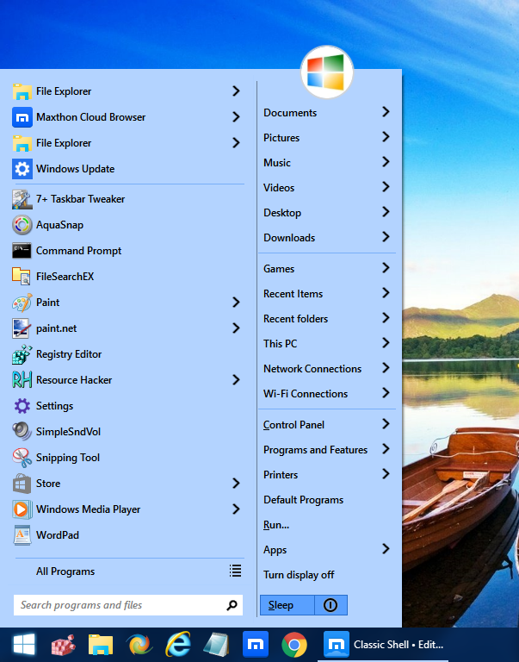Open the Music menu entry
Image resolution: width=519 pixels, height=662 pixels.
click(327, 163)
